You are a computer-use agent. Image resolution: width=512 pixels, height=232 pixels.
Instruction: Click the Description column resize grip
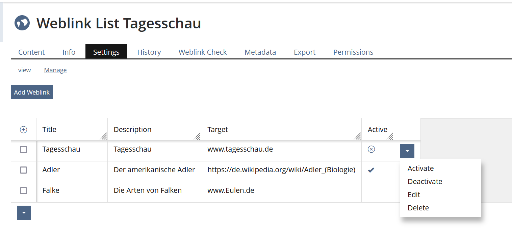tap(198, 136)
